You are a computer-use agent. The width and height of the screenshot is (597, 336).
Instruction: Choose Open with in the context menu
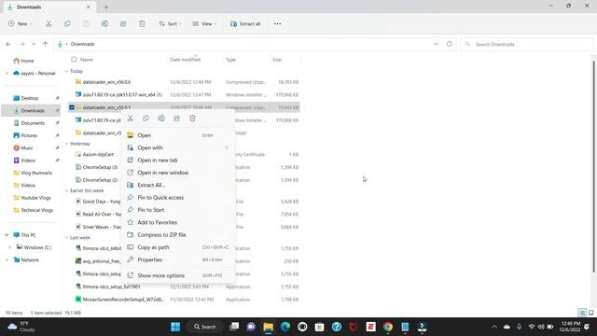(x=178, y=147)
